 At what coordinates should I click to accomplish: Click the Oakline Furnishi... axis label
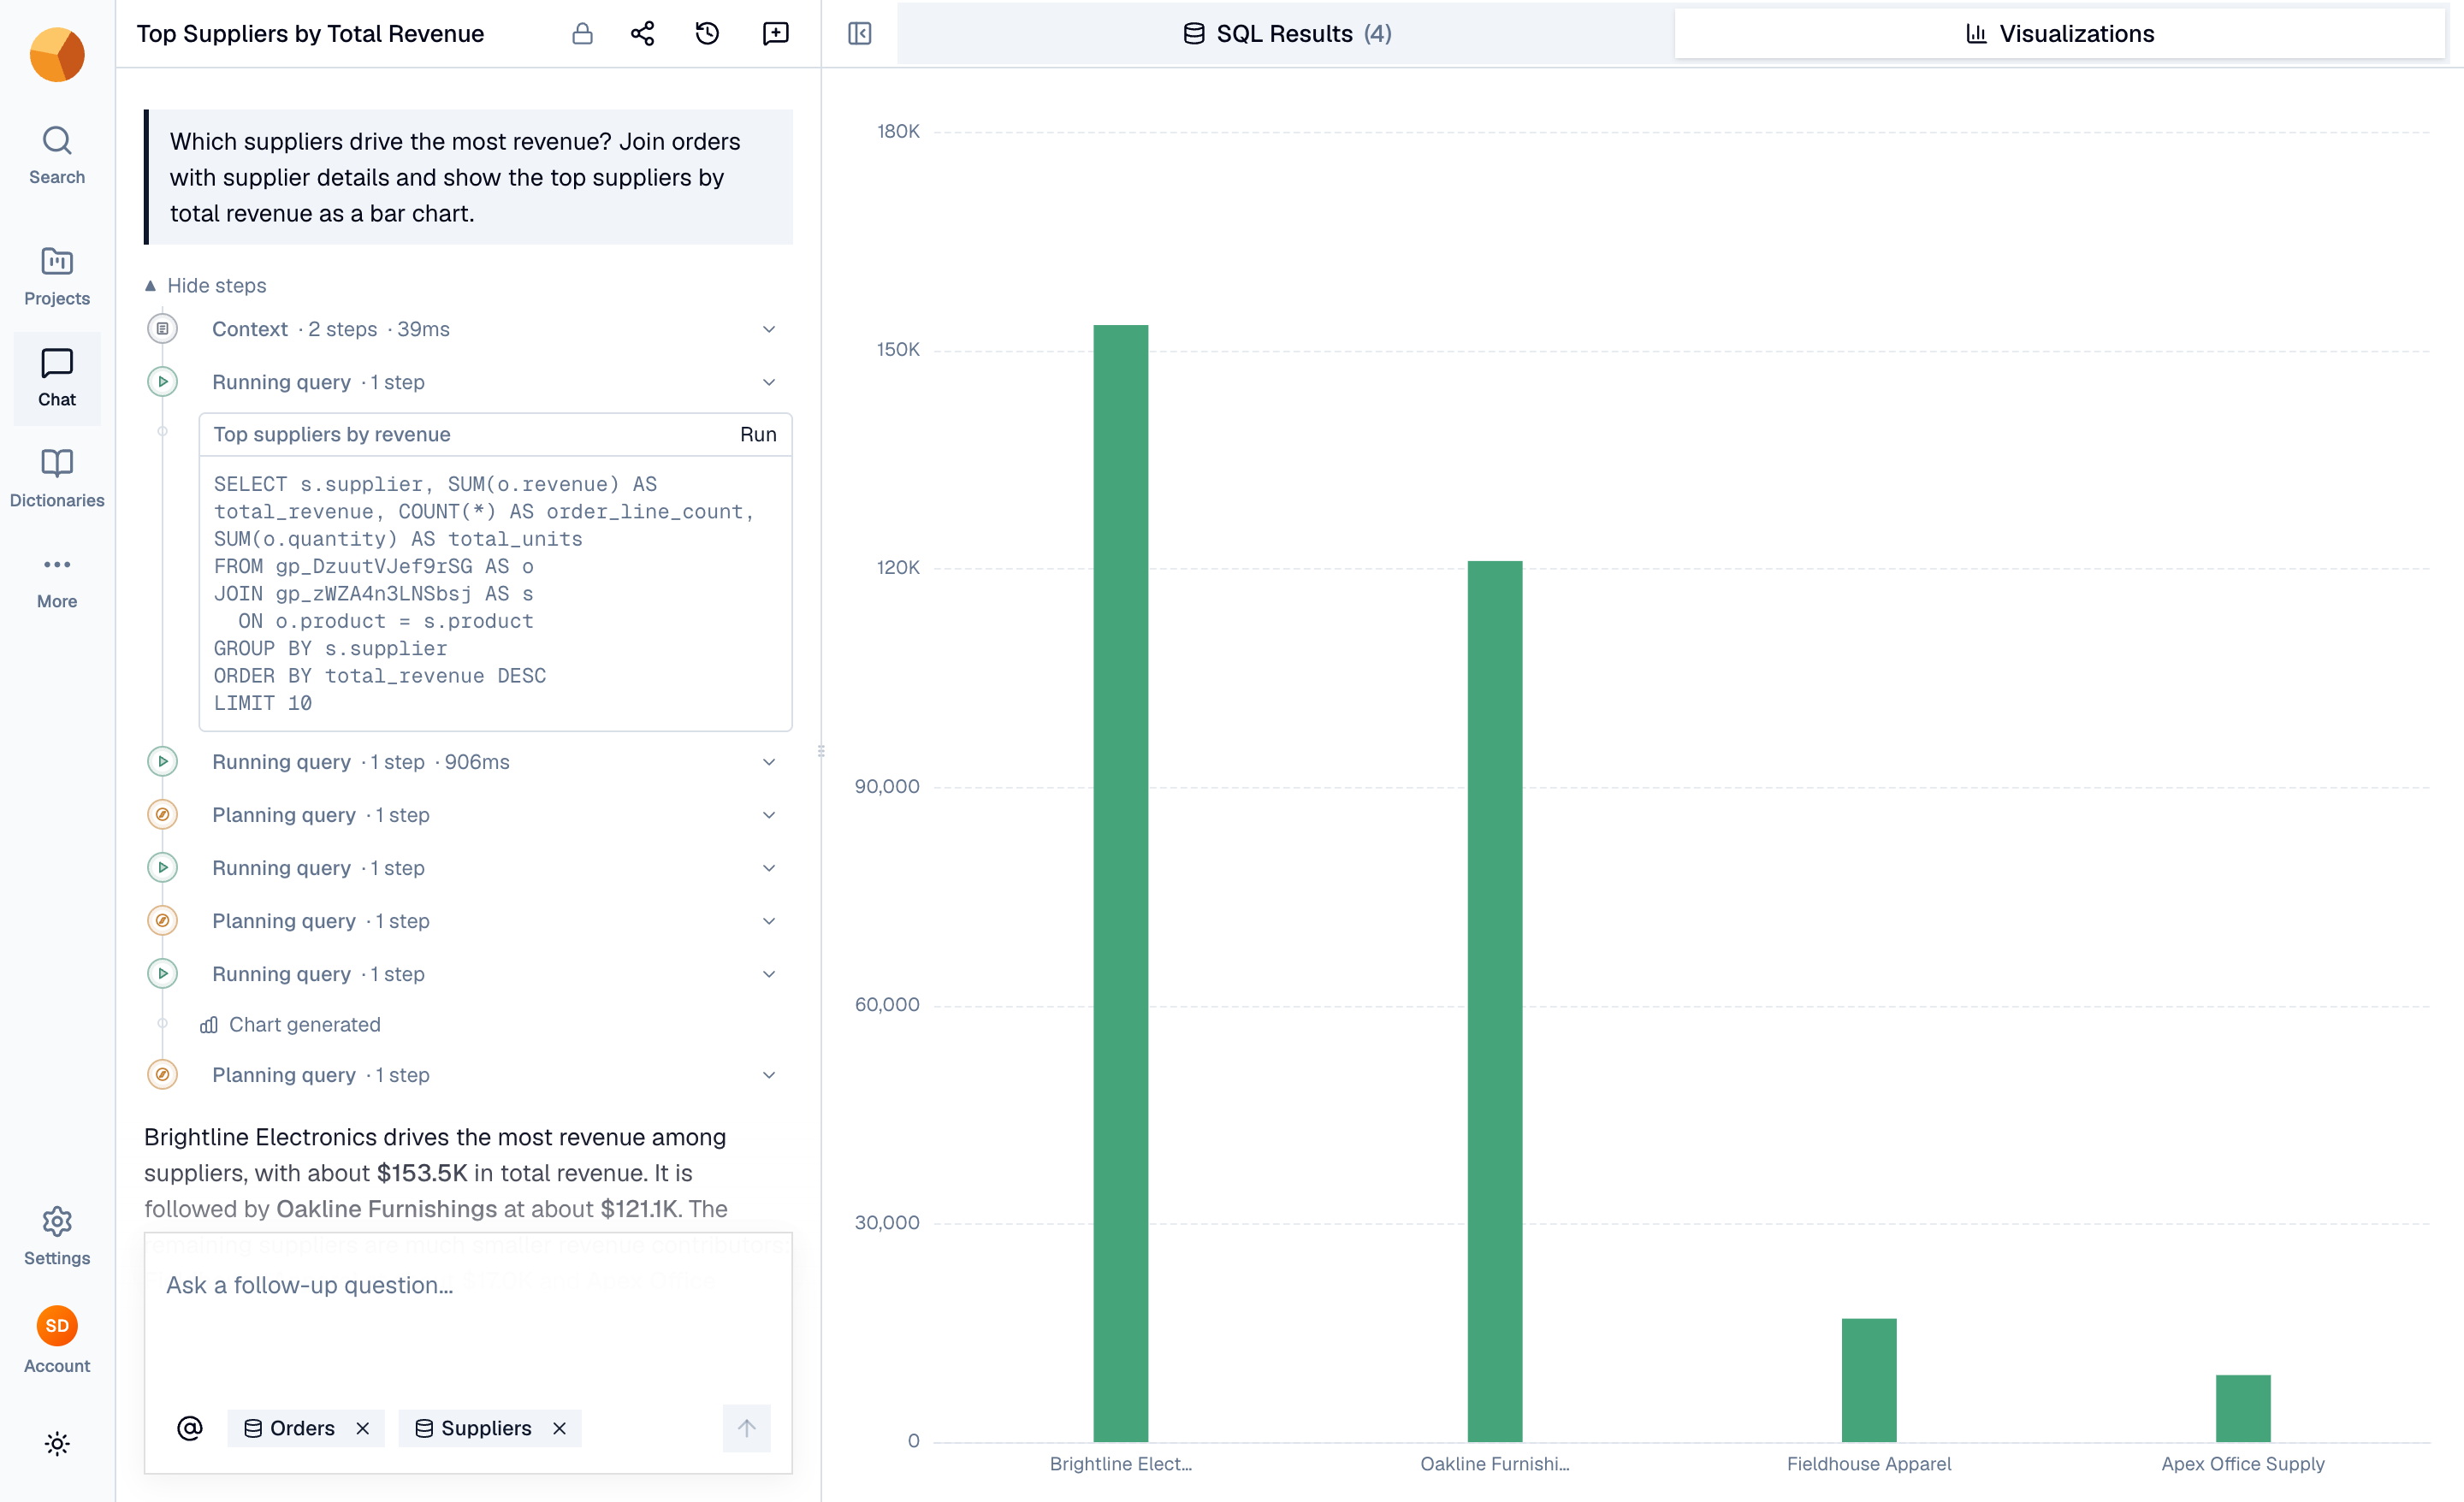[x=1495, y=1464]
